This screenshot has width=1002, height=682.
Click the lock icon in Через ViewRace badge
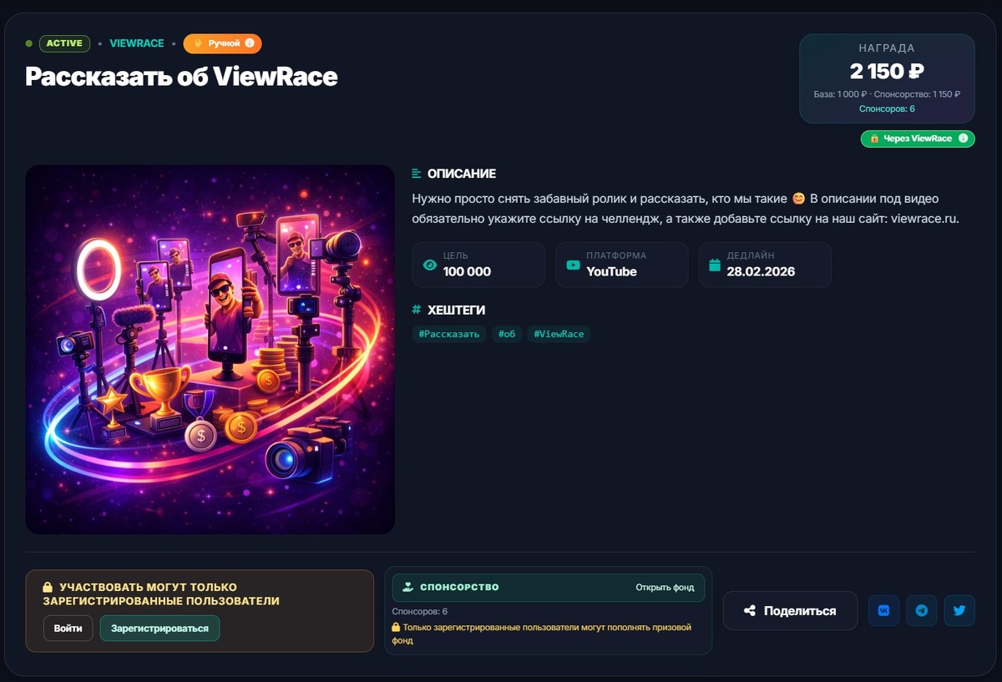(x=874, y=139)
